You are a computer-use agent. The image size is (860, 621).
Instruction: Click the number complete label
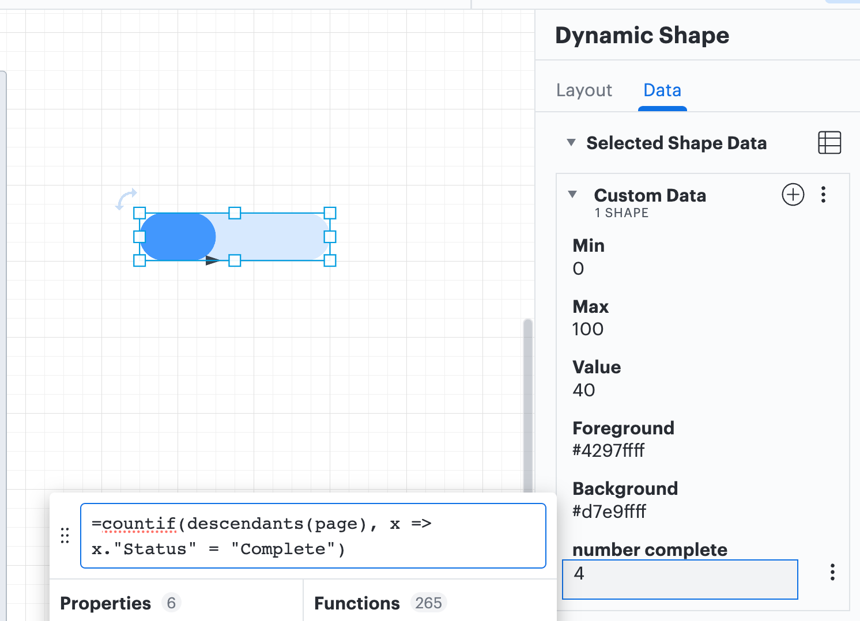point(650,550)
